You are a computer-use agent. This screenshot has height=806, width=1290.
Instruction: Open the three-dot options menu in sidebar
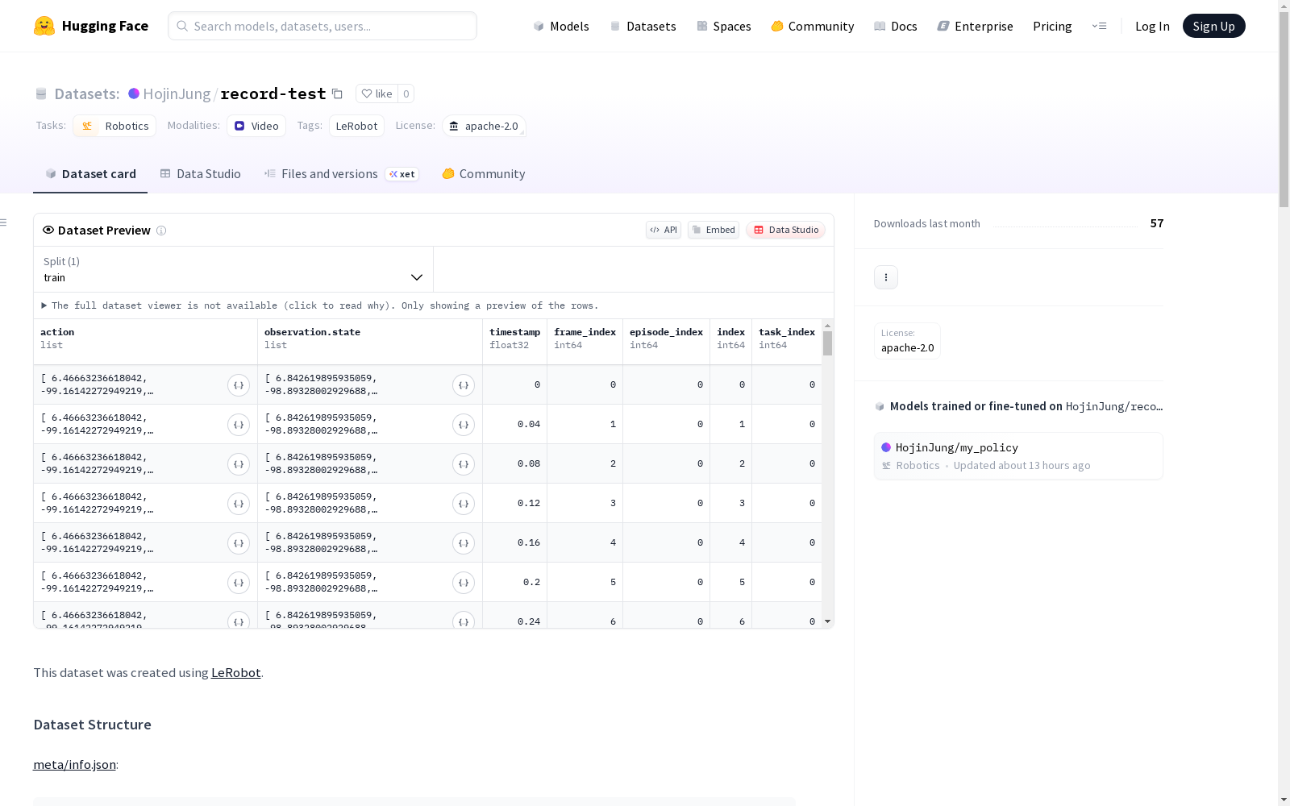886,277
